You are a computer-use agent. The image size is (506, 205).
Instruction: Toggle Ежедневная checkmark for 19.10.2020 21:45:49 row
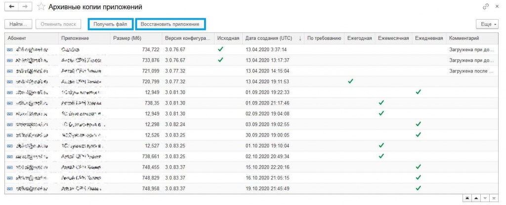418,188
